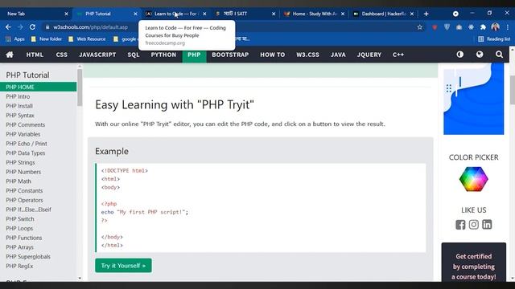This screenshot has width=515, height=289.
Task: Toggle dark mode contrast icon
Action: [459, 55]
